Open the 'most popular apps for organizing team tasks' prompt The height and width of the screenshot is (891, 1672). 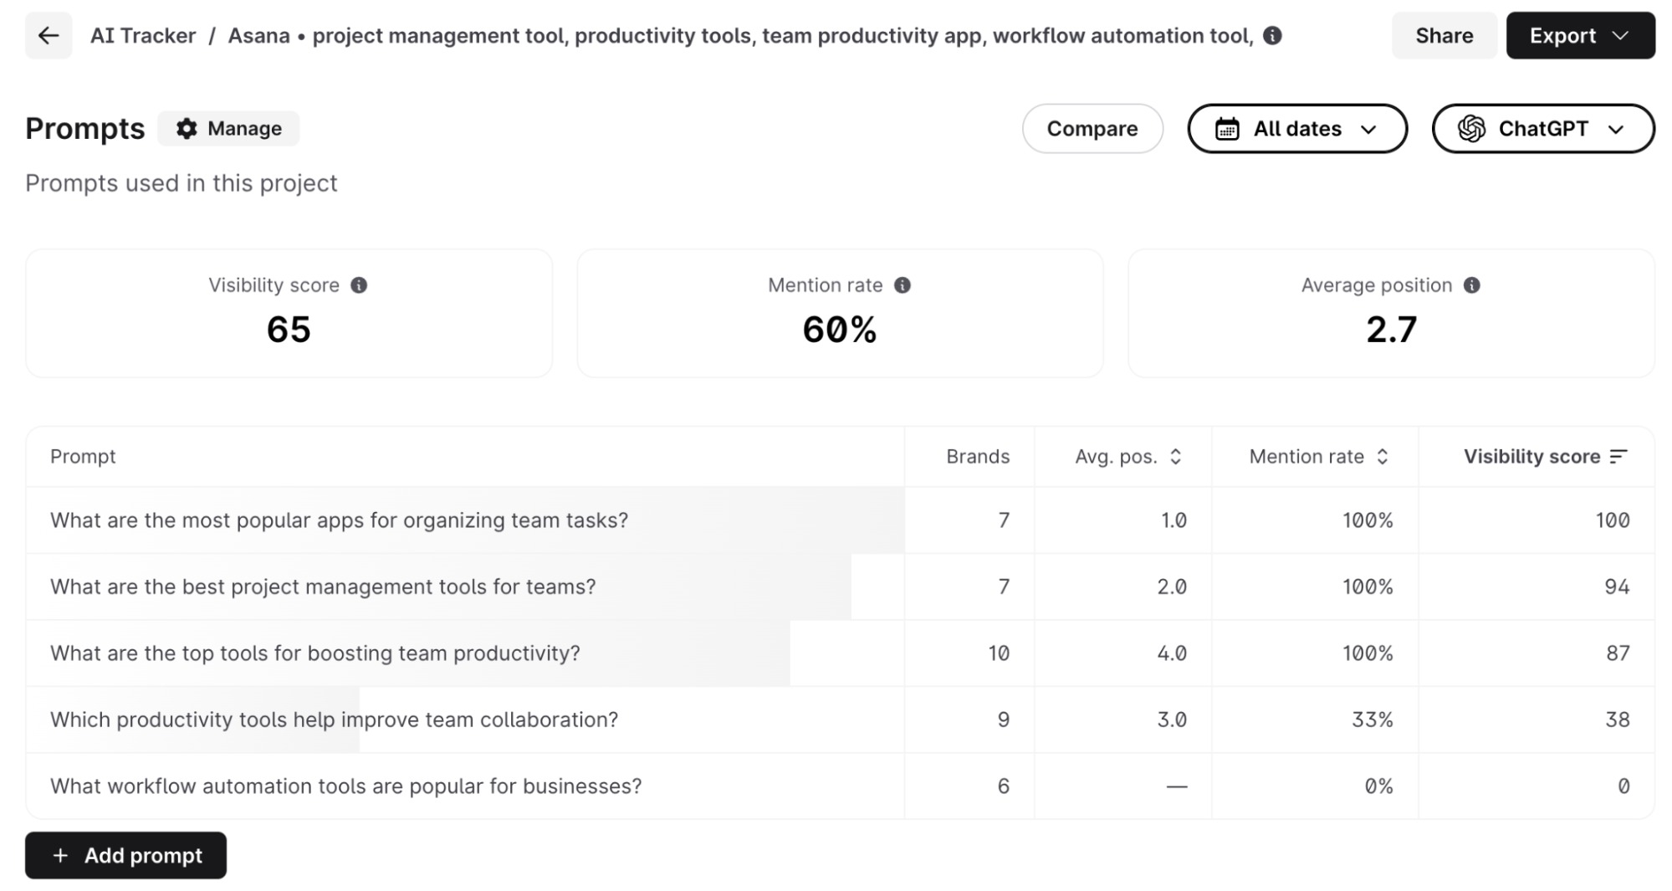tap(339, 520)
